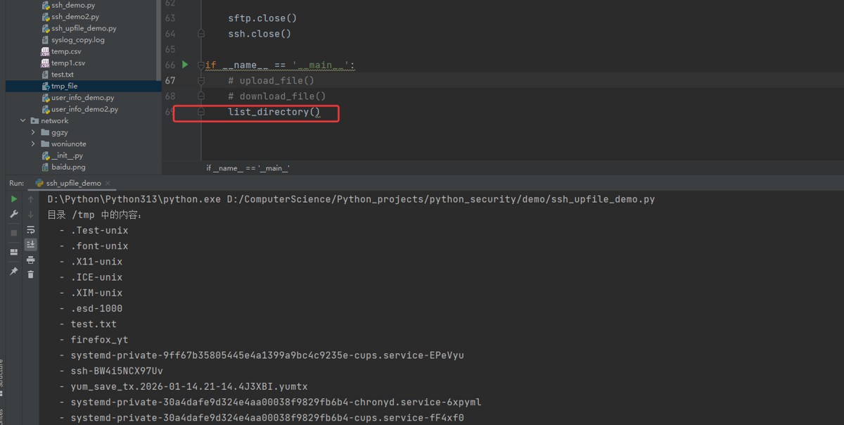Click the temp1.csv CSV file icon
The height and width of the screenshot is (425, 844).
(45, 63)
